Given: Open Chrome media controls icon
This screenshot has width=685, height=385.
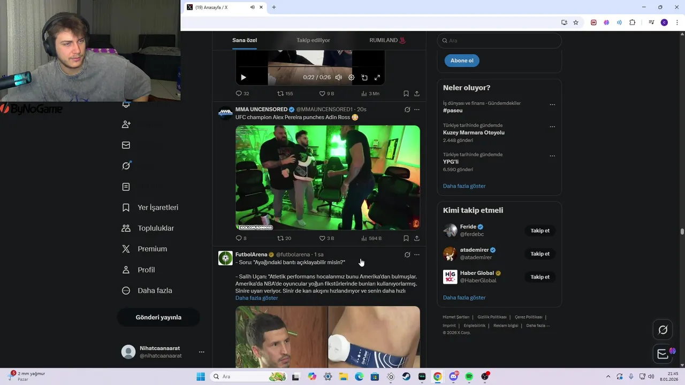Looking at the screenshot, I should pyautogui.click(x=651, y=22).
